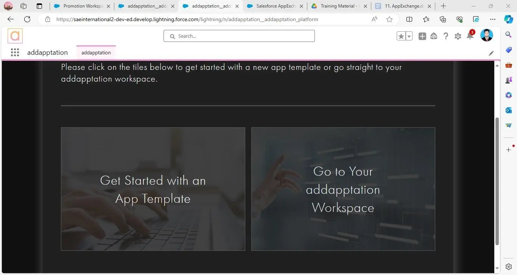The height and width of the screenshot is (275, 517).
Task: Refresh the page using the reload button
Action: [x=27, y=19]
